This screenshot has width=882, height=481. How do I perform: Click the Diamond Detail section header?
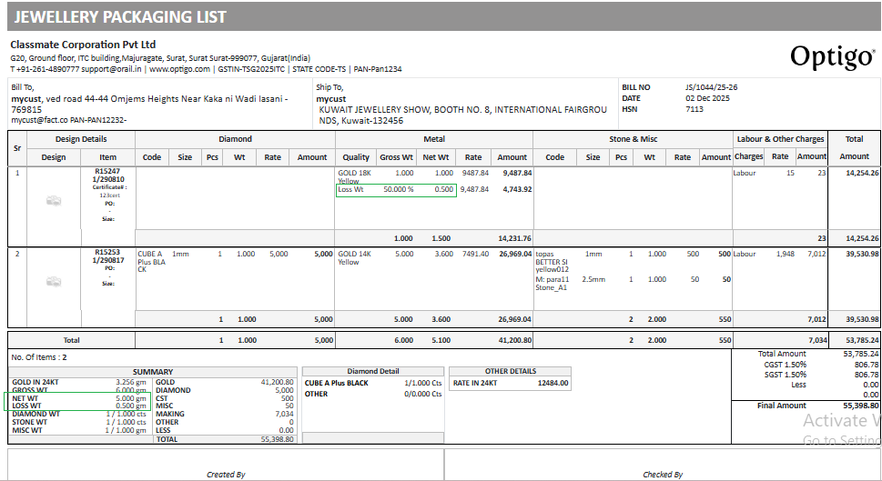[x=373, y=371]
